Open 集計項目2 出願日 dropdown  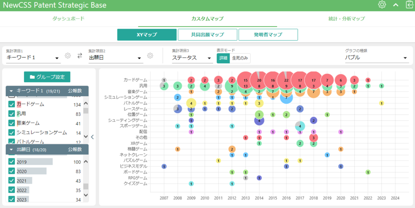(116, 58)
